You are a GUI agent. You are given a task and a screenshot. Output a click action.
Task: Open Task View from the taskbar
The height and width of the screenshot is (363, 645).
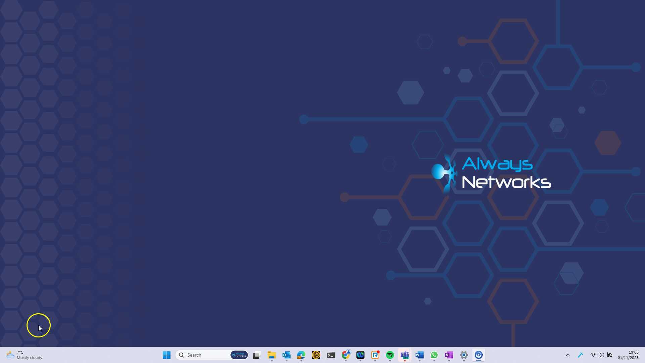click(257, 355)
